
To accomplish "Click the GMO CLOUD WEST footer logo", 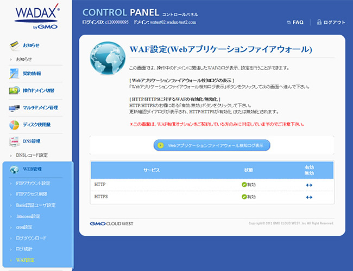I will (x=111, y=223).
